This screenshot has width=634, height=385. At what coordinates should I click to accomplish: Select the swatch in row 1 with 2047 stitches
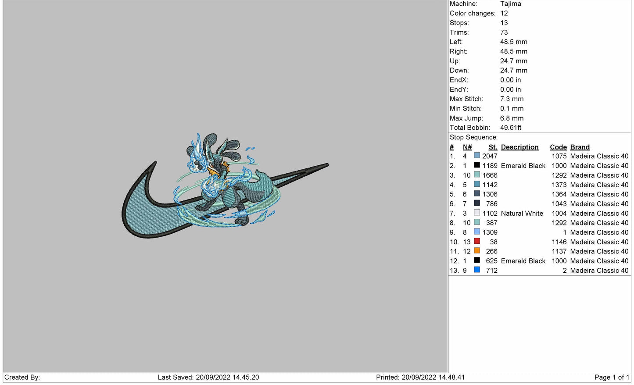click(x=477, y=156)
